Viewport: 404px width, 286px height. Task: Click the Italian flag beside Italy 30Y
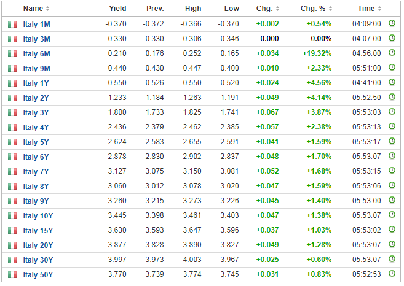[12, 260]
